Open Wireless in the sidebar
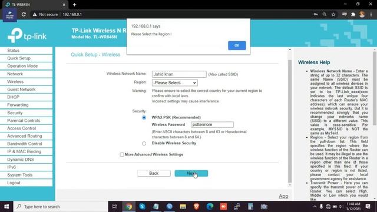Viewport: 377px width, 212px height. (x=26, y=82)
